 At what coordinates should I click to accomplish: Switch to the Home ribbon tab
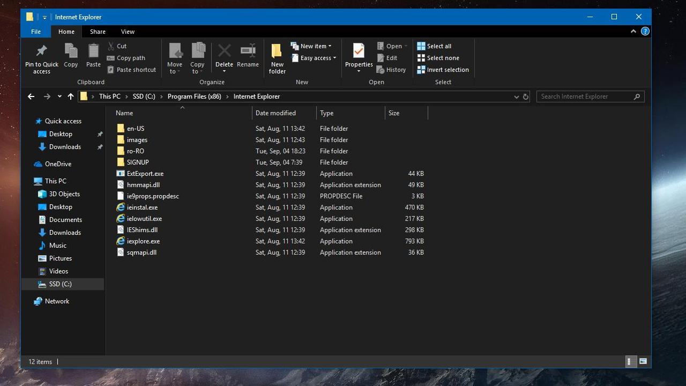click(66, 32)
